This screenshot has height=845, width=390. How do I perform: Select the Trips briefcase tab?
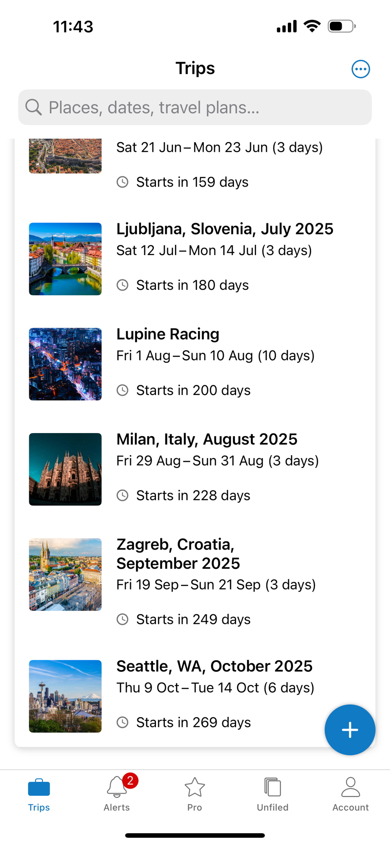click(39, 793)
